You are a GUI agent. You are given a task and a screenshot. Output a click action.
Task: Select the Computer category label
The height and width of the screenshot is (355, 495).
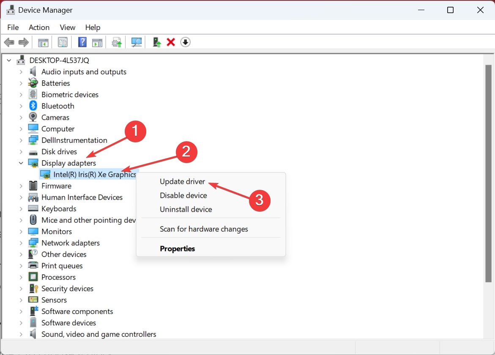(x=58, y=129)
